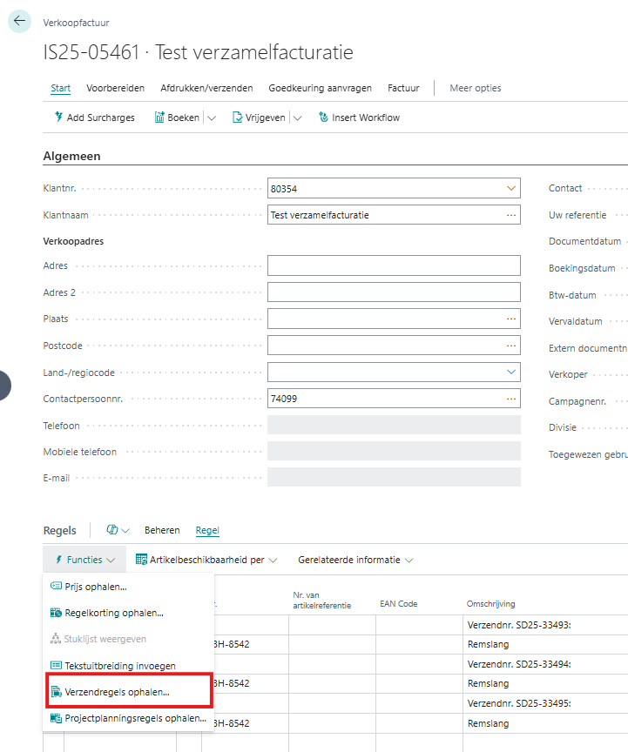Expand Boeken split-button chevron

click(211, 117)
